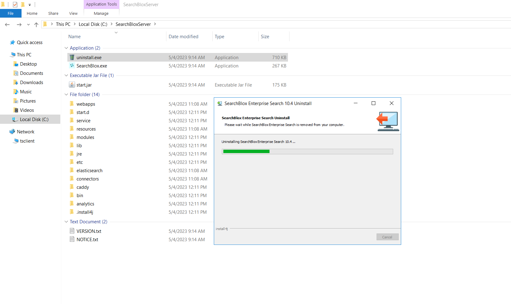Click the Documents icon in sidebar
511x304 pixels.
[x=16, y=73]
